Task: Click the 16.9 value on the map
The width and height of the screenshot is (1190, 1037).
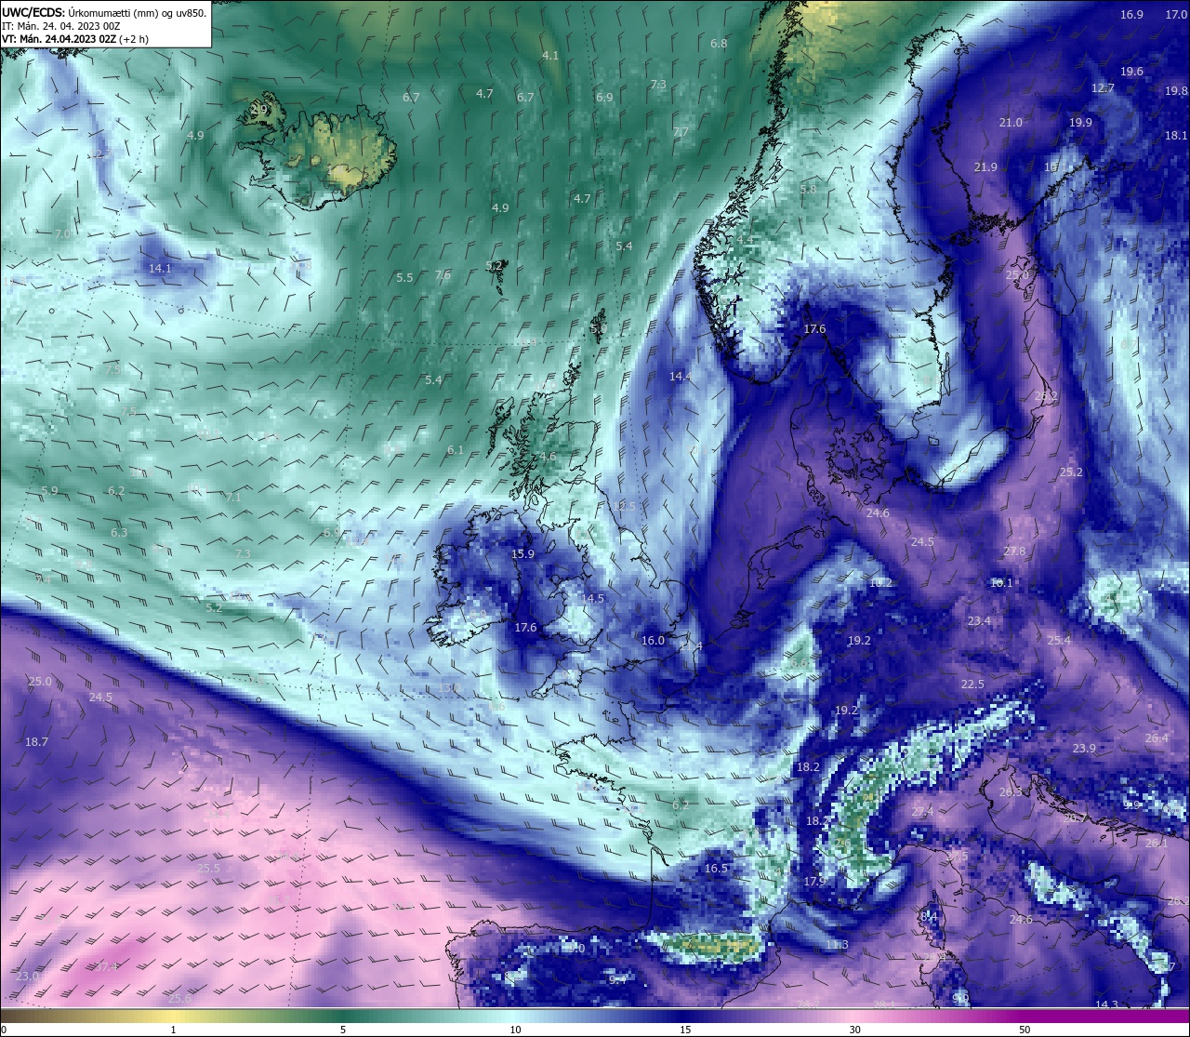Action: (x=1131, y=15)
